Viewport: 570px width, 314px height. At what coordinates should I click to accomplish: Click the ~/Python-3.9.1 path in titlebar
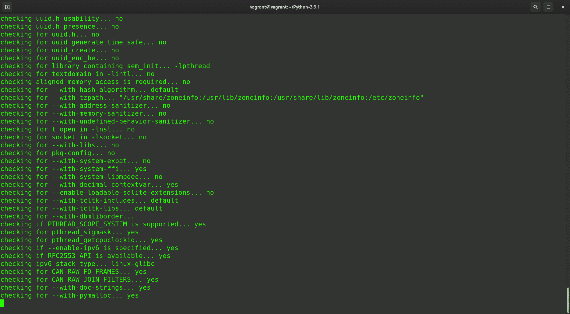click(x=304, y=7)
